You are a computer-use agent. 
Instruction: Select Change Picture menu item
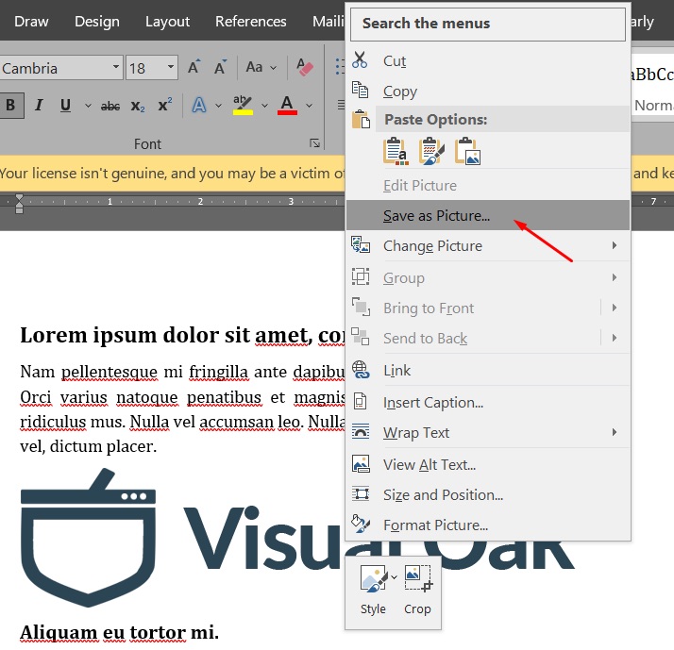(488, 245)
